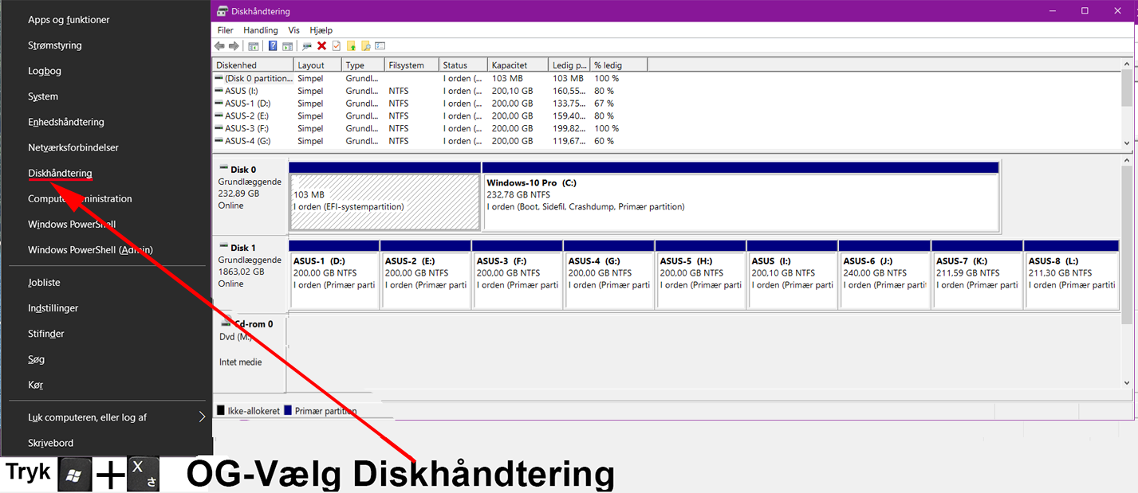The height and width of the screenshot is (493, 1138).
Task: Click the volume list scrollbar up arrow
Action: (x=1127, y=65)
